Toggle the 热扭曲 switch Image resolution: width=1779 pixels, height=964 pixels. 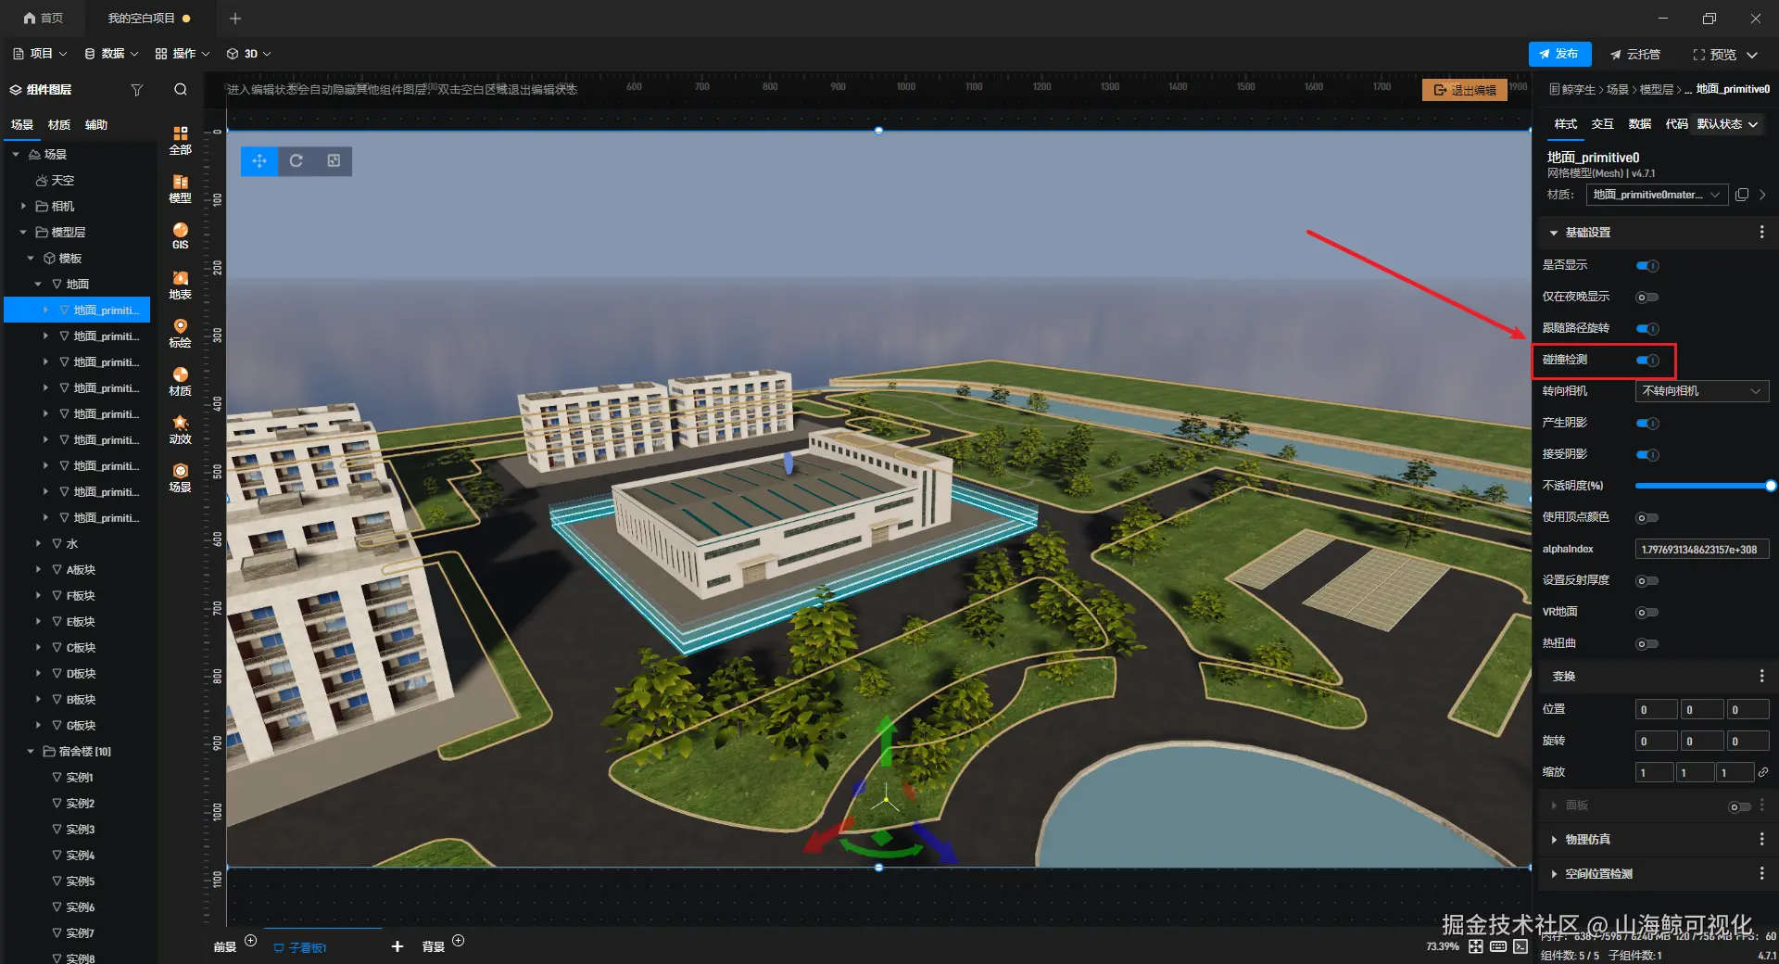click(1647, 644)
